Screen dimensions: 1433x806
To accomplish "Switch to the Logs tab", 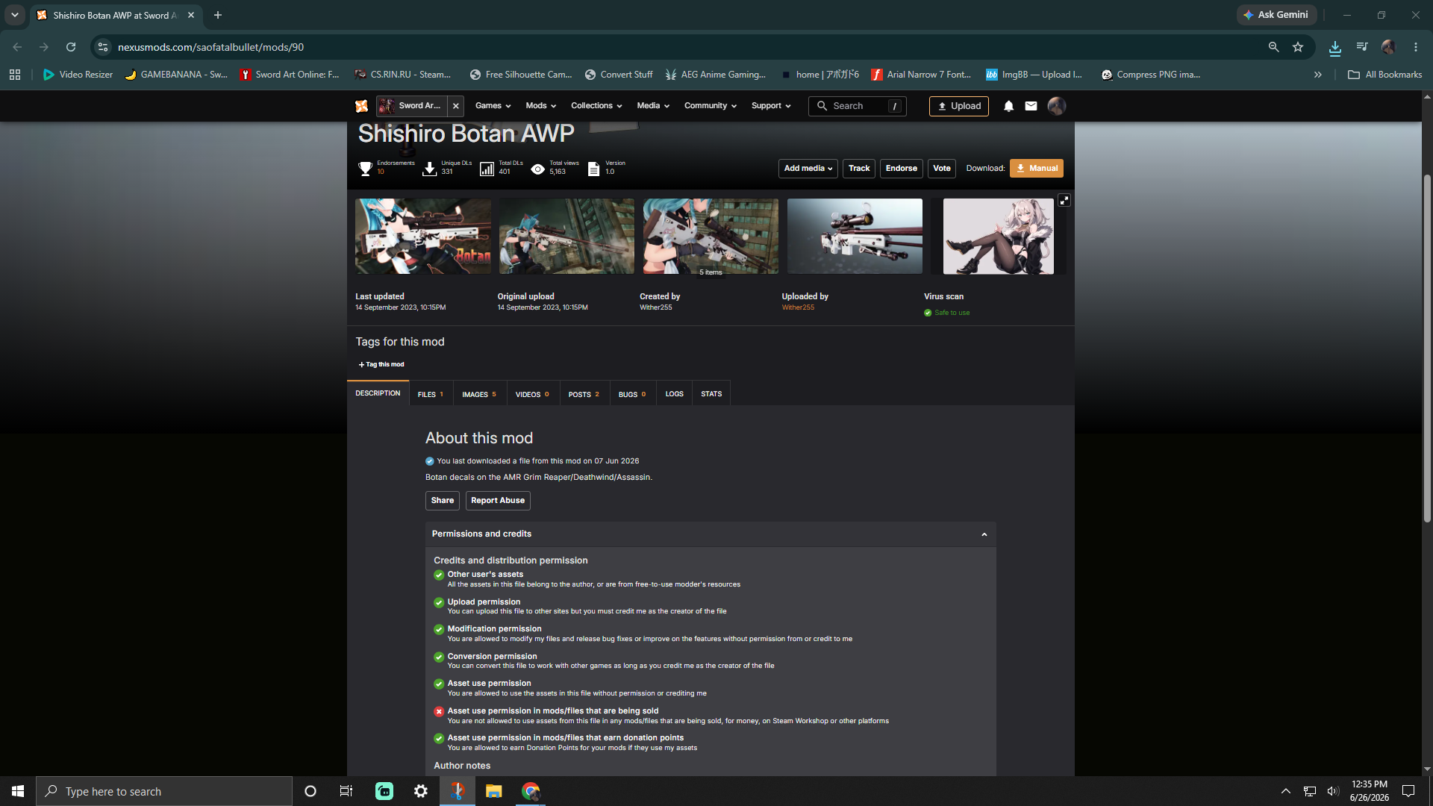I will pyautogui.click(x=675, y=394).
